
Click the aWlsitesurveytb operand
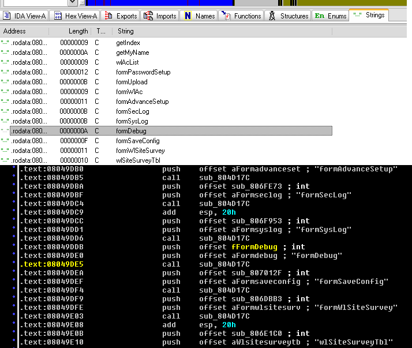[265, 342]
